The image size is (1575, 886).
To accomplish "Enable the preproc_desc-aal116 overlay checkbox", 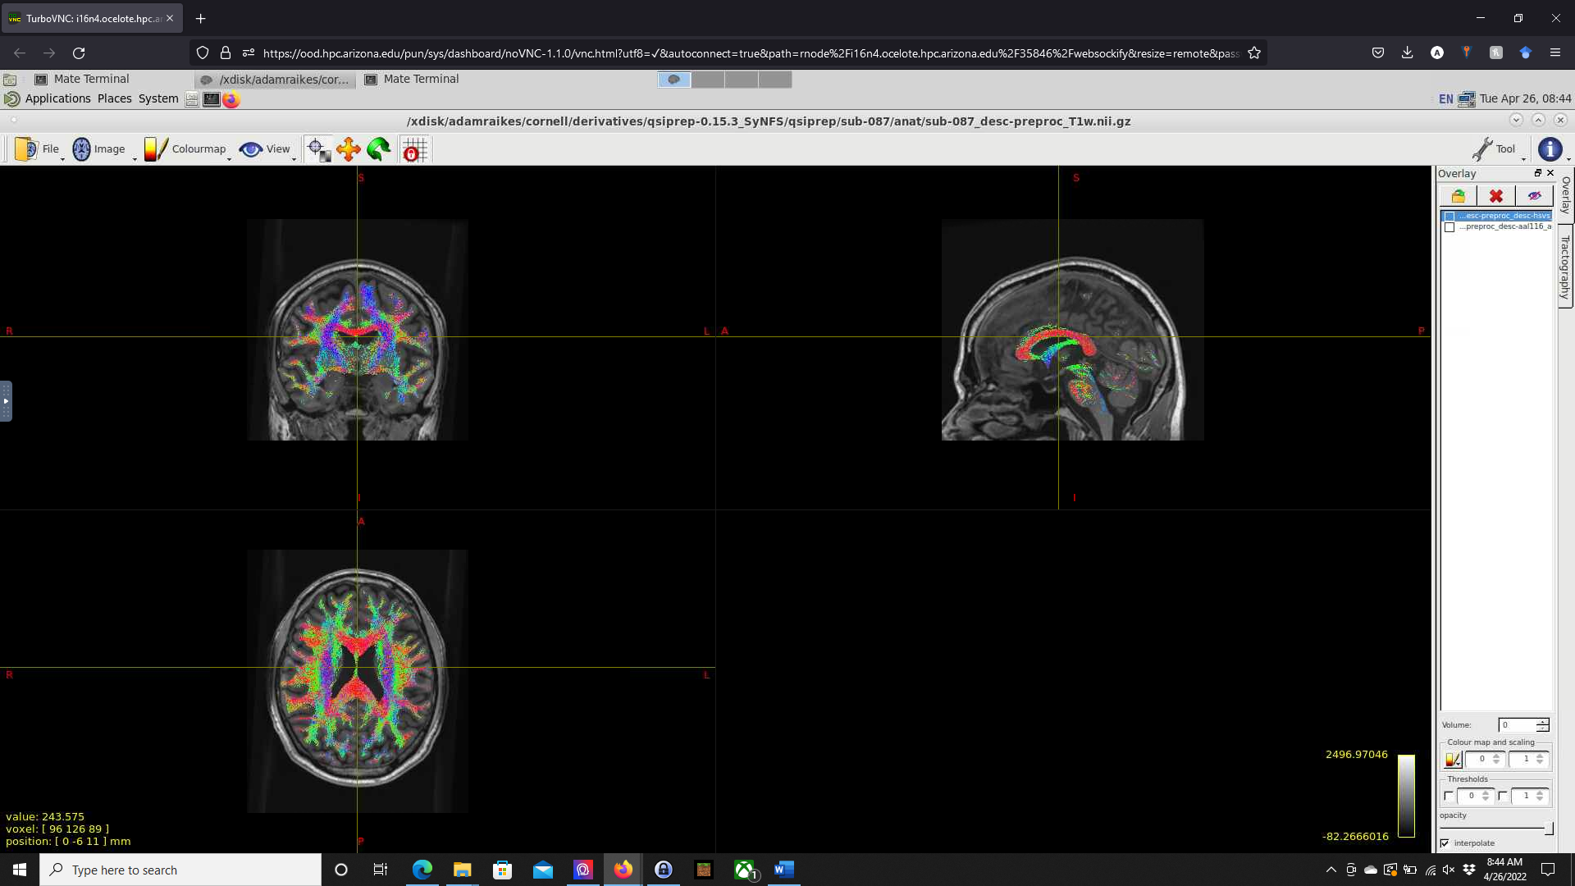I will coord(1449,227).
